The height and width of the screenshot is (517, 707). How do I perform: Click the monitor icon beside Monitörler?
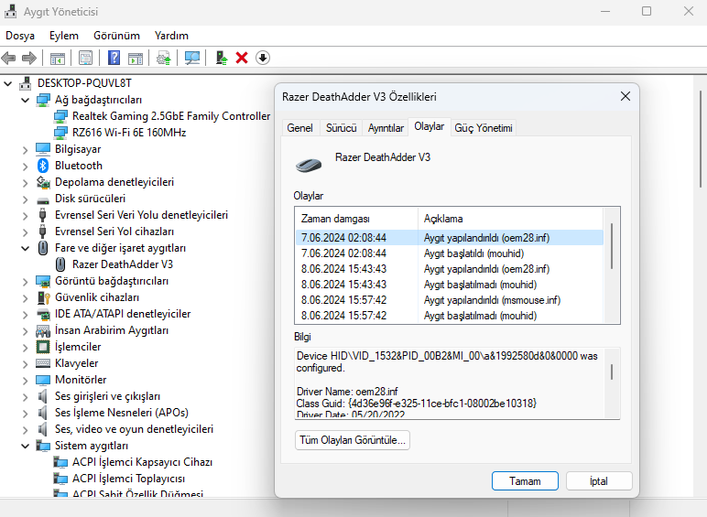tap(43, 380)
